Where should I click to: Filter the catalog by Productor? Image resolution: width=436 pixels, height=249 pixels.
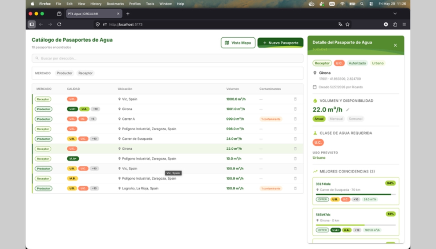tap(65, 73)
